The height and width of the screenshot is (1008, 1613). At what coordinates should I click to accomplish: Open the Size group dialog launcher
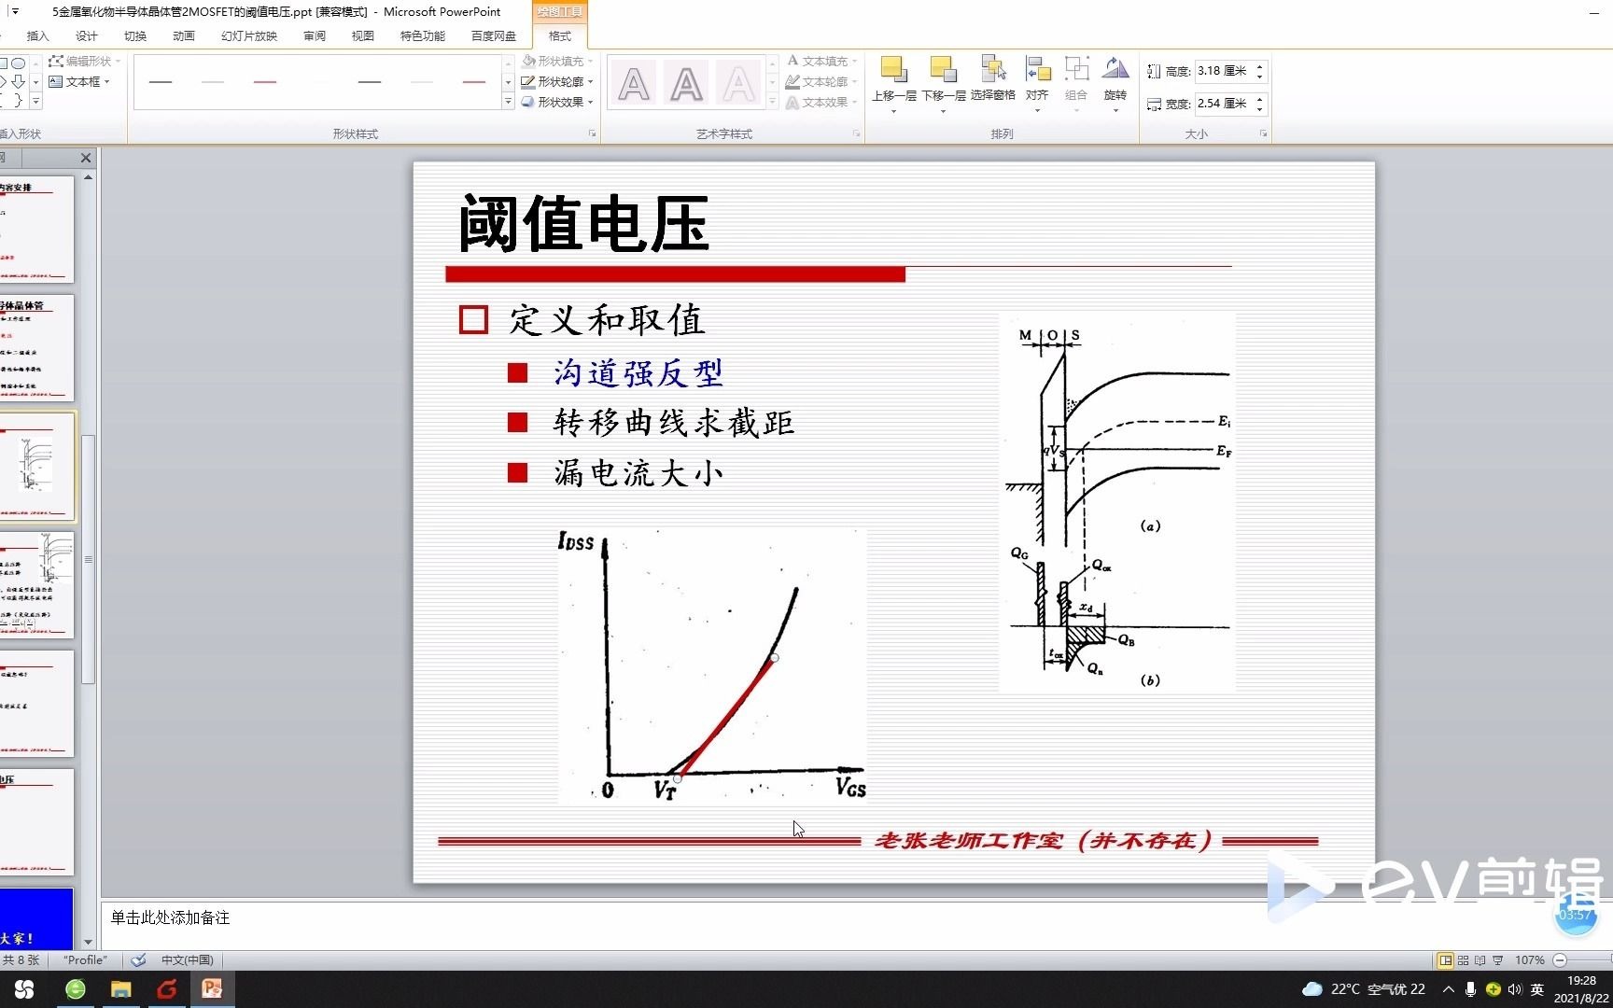pos(1263,134)
